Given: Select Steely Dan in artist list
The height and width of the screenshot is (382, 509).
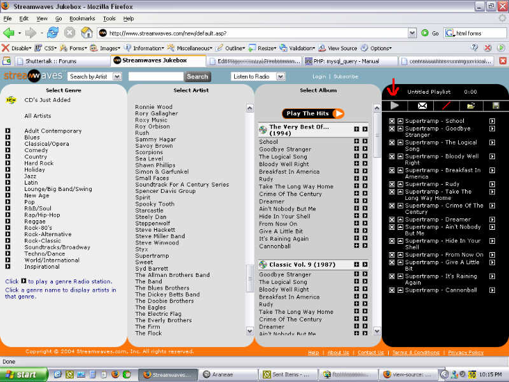Looking at the screenshot, I should coord(151,216).
